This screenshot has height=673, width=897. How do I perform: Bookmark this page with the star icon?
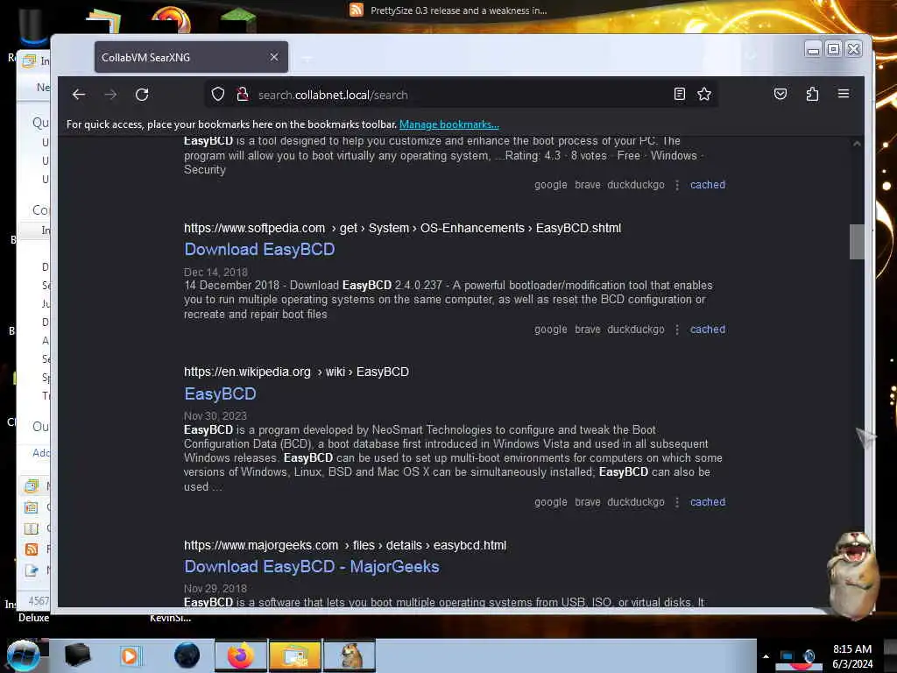click(x=704, y=94)
